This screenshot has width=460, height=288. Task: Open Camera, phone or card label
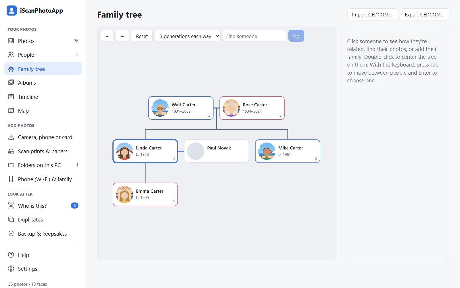click(45, 137)
